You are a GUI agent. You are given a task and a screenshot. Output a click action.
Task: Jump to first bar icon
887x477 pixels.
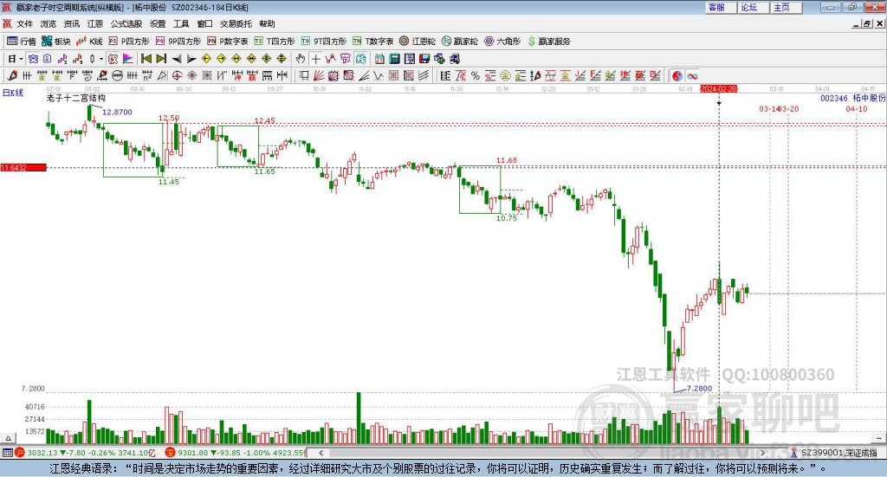coord(146,59)
